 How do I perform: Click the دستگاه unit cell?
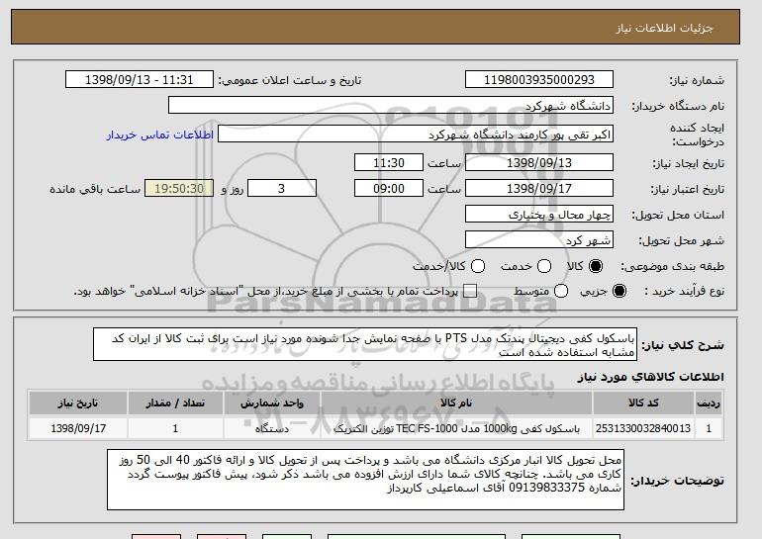(x=272, y=428)
